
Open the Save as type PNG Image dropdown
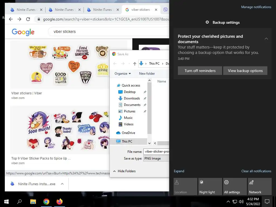[x=156, y=158]
